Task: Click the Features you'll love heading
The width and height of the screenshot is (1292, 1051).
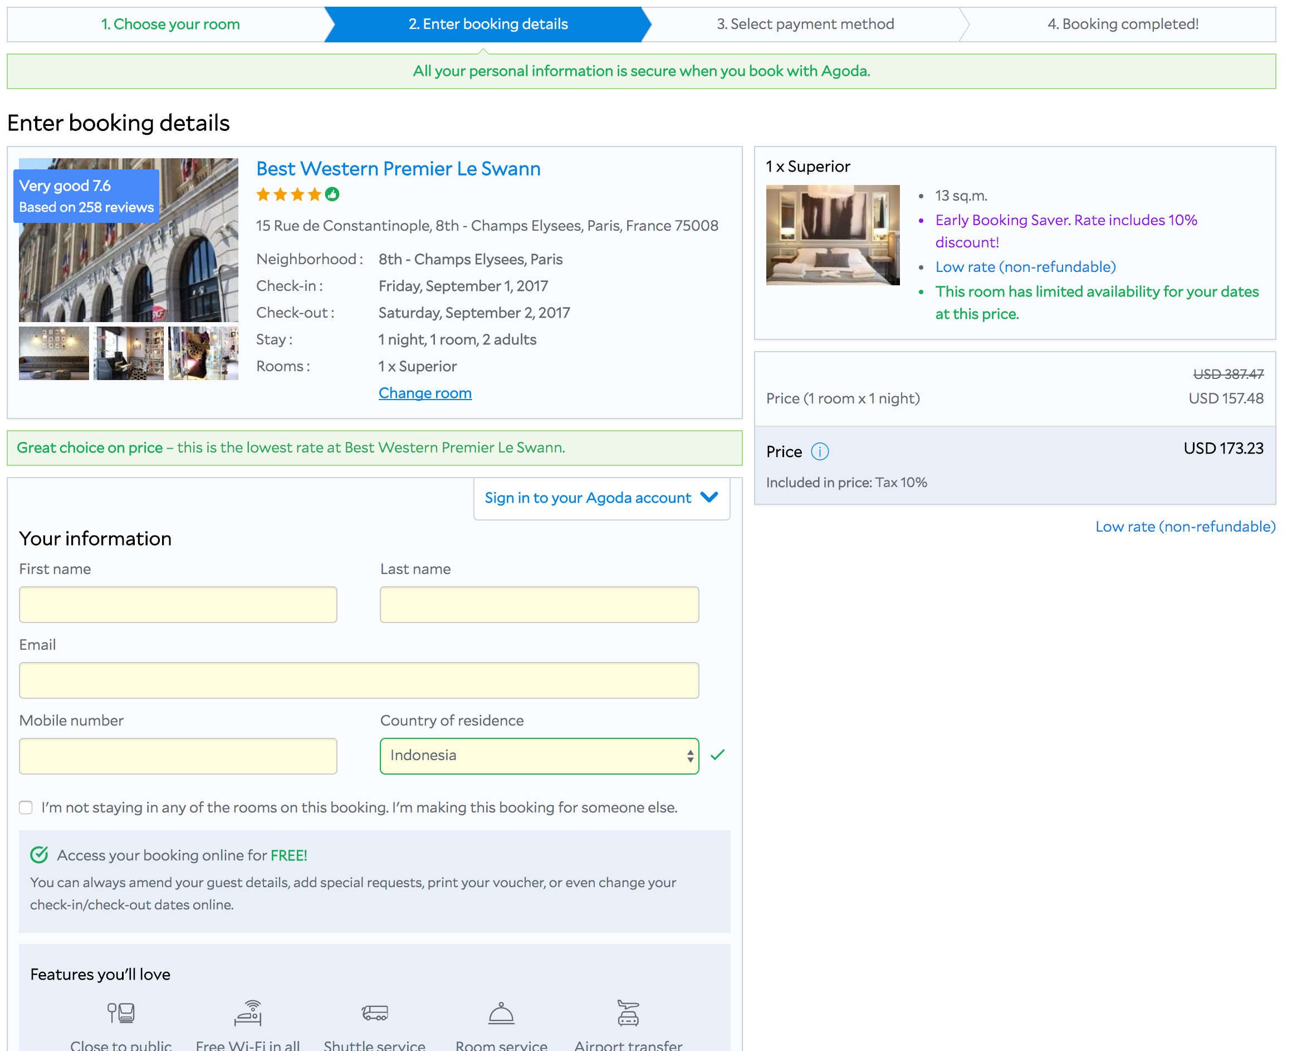Action: point(100,974)
